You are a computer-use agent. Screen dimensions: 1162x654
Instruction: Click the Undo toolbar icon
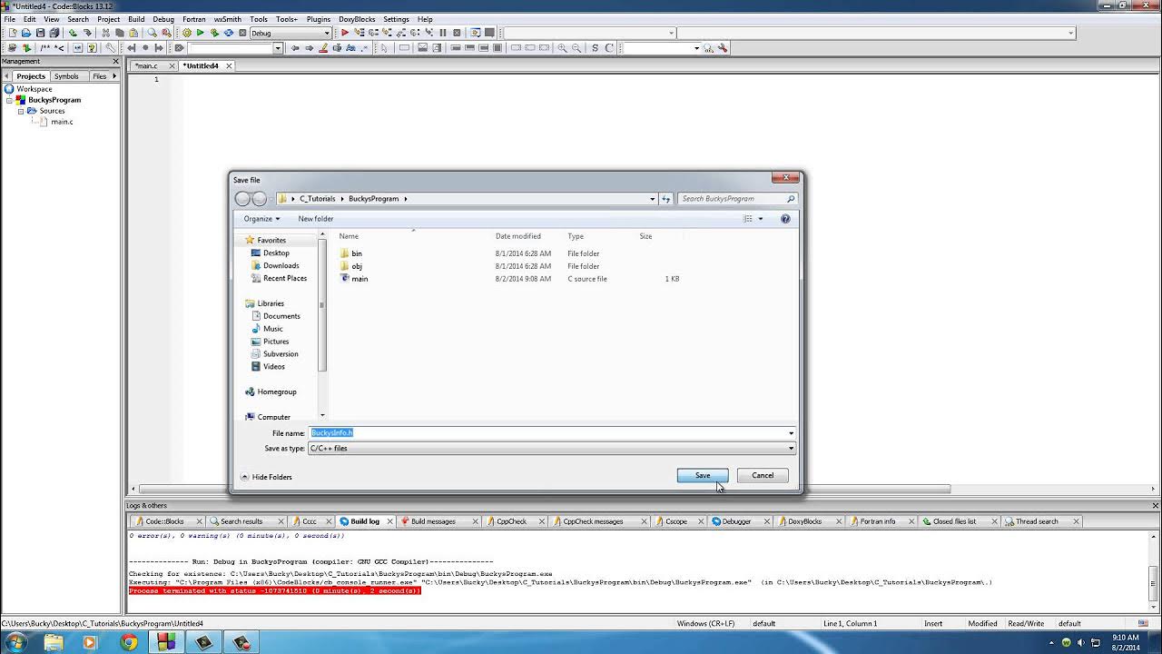pos(73,33)
